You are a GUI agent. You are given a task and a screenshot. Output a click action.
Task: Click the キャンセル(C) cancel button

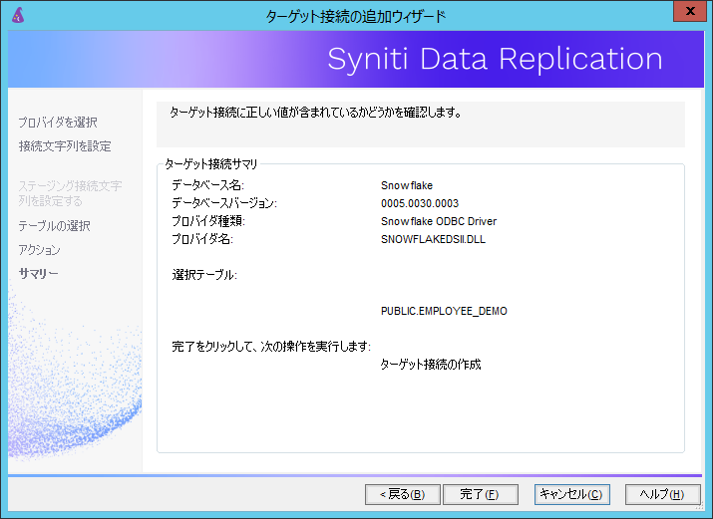(x=571, y=494)
